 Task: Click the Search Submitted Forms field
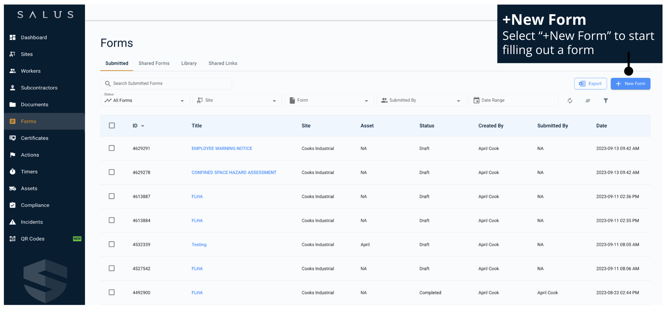(x=166, y=84)
